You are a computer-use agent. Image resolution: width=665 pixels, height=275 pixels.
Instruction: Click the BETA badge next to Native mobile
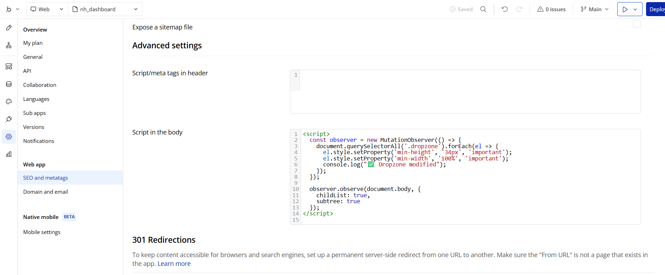[69, 217]
